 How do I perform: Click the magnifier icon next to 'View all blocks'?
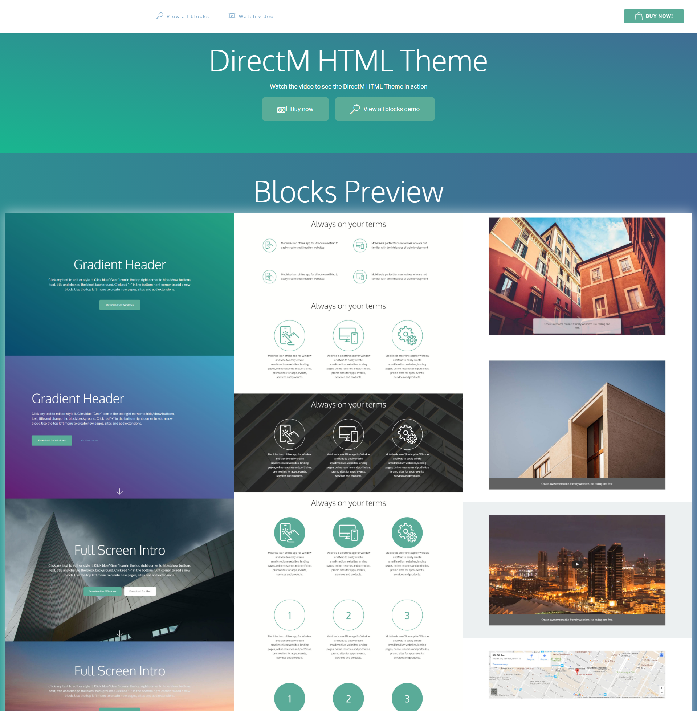point(158,15)
